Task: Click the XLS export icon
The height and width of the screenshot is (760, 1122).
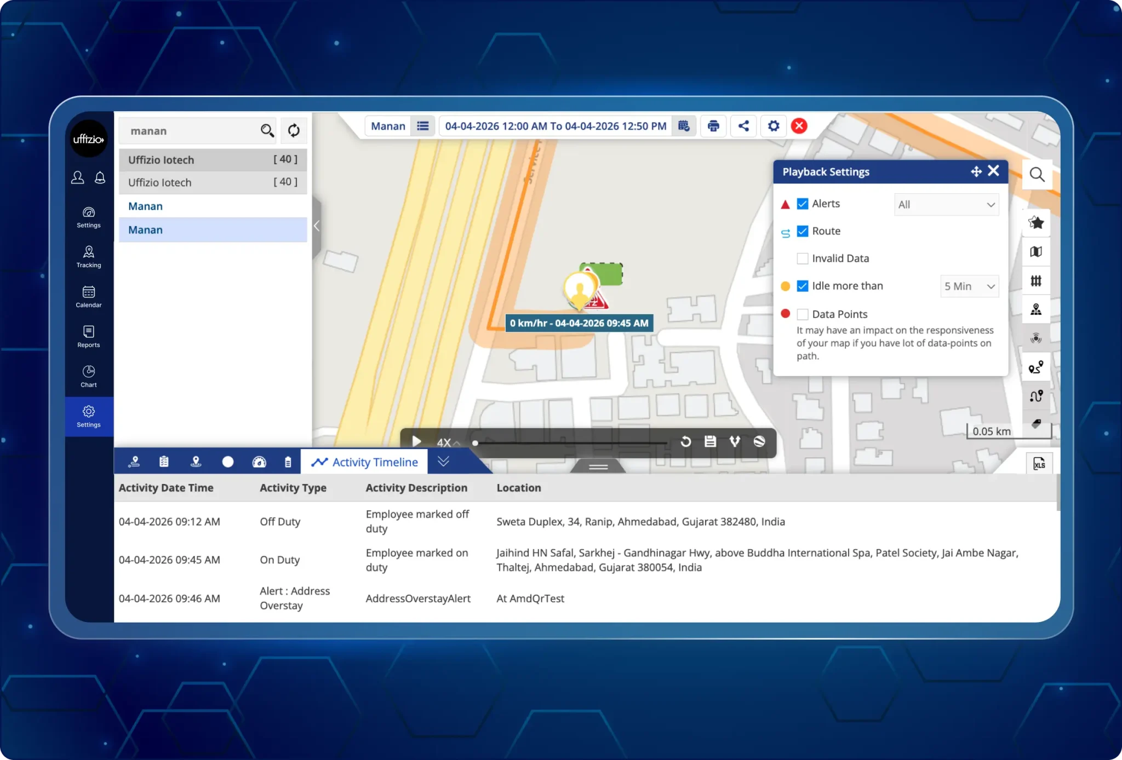Action: (1039, 464)
